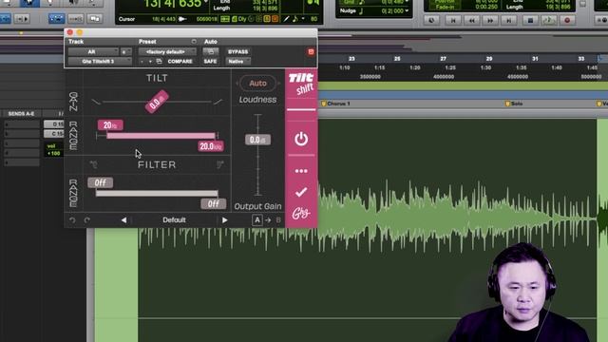Open the Default preset name field
608x342 pixels.
pyautogui.click(x=174, y=220)
